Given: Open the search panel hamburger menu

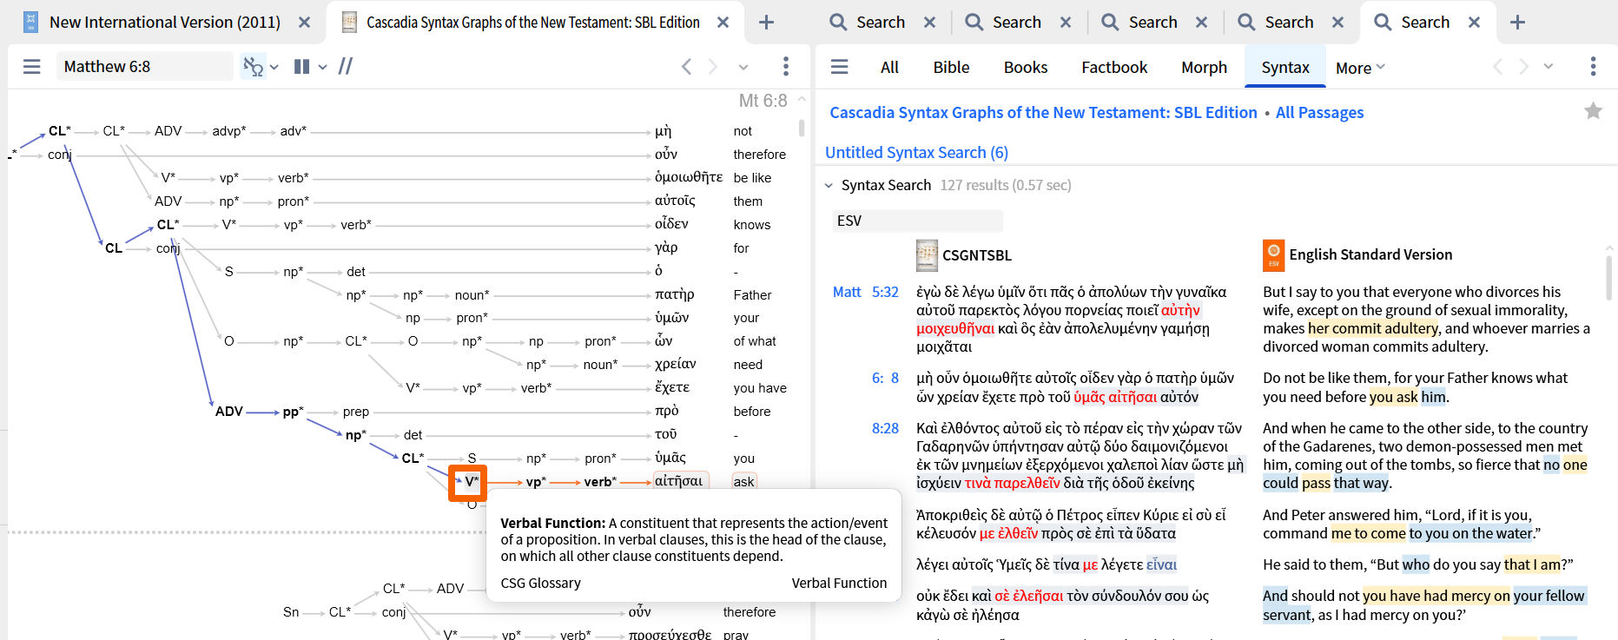Looking at the screenshot, I should (840, 67).
